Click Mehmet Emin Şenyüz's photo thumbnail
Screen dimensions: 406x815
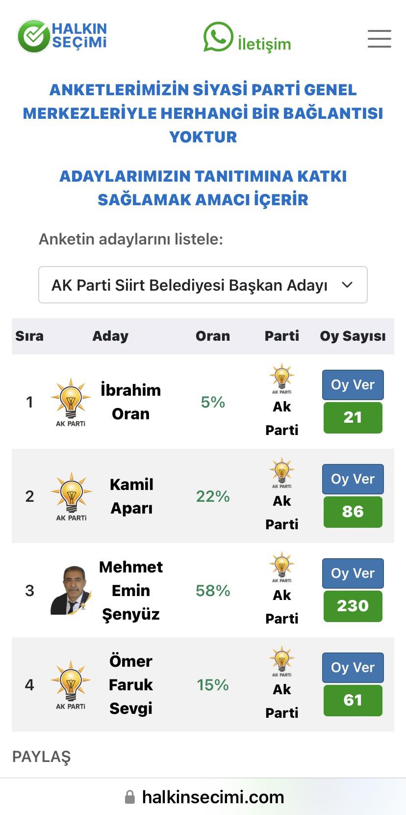click(71, 590)
